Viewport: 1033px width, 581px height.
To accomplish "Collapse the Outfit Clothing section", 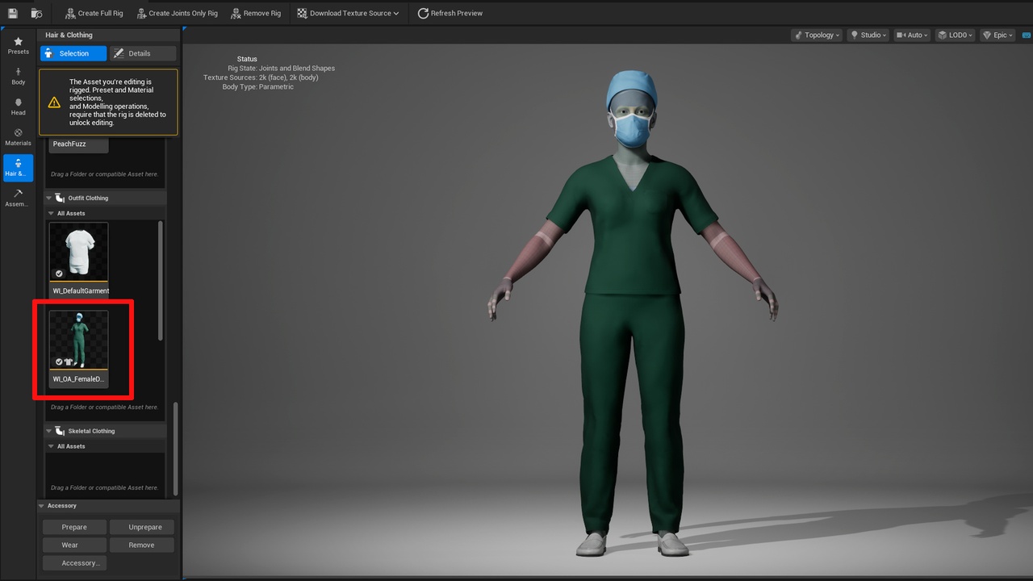I will [x=48, y=198].
